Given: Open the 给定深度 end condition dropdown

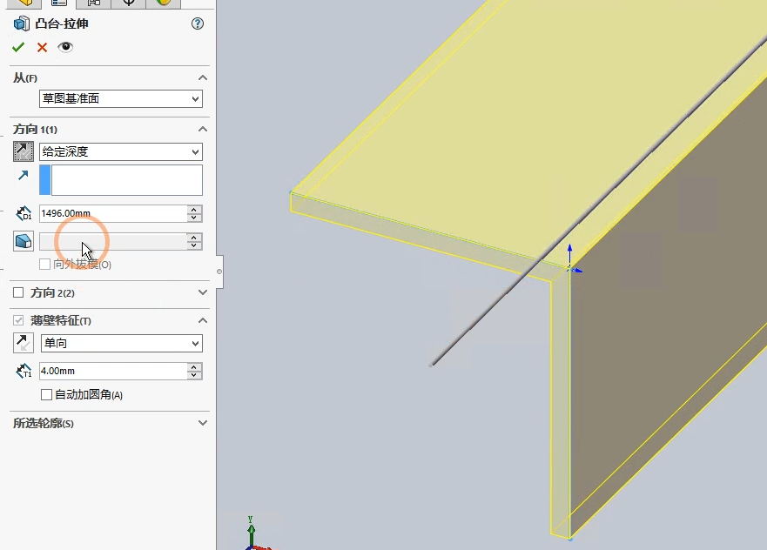Looking at the screenshot, I should click(x=120, y=151).
